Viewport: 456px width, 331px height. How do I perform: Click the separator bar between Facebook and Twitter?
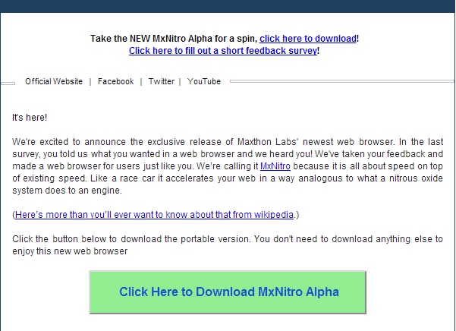pos(141,82)
